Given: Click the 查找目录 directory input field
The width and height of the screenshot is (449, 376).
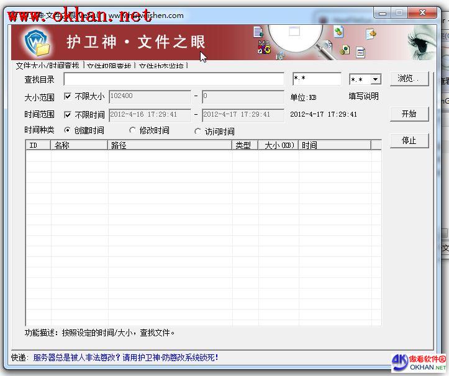Looking at the screenshot, I should (x=174, y=79).
